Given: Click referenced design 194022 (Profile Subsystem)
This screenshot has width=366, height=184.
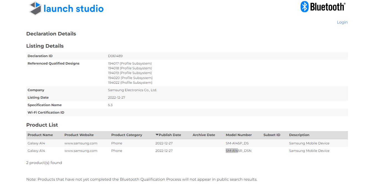Looking at the screenshot, I should (130, 83).
